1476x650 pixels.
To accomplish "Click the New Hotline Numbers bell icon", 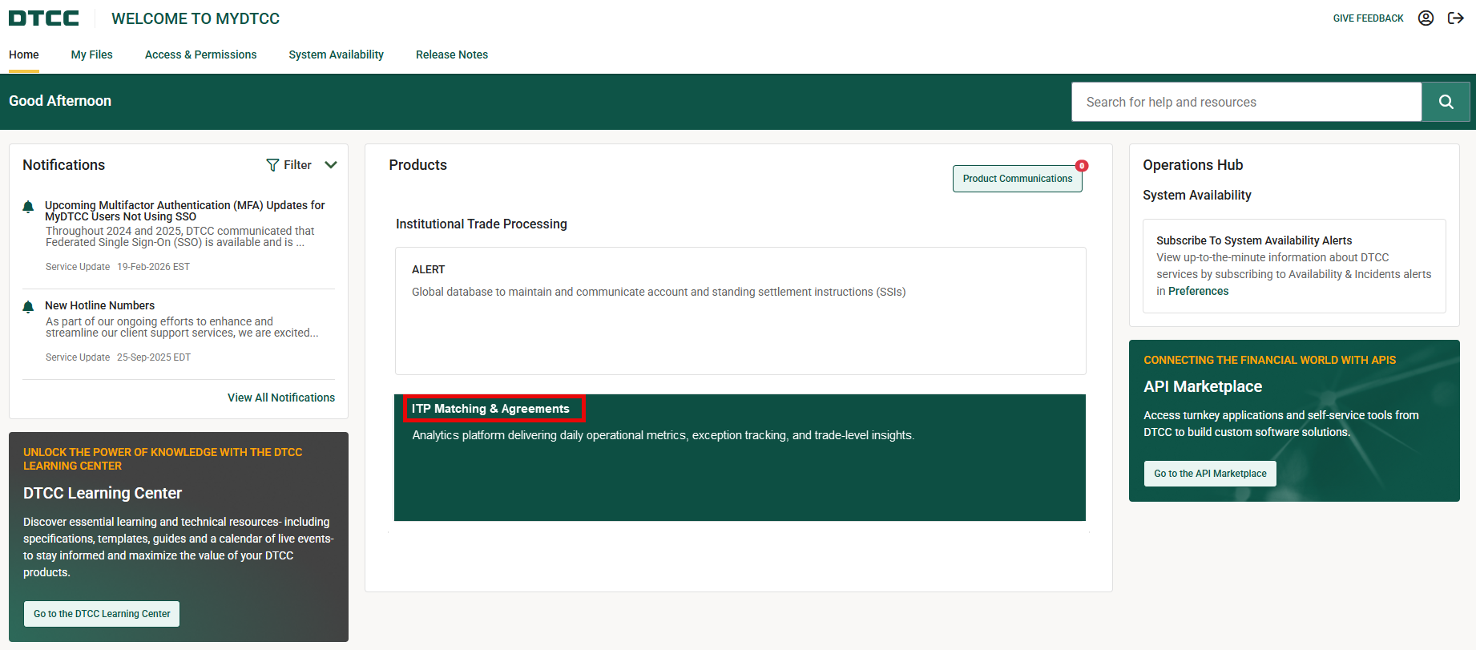I will coord(28,307).
